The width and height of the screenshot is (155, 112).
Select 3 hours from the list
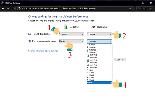[x=99, y=75]
